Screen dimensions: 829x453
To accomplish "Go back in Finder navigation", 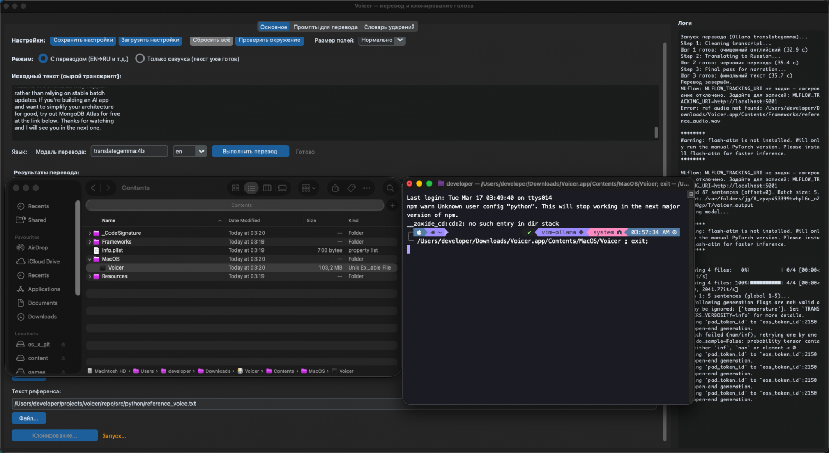I will (x=94, y=188).
